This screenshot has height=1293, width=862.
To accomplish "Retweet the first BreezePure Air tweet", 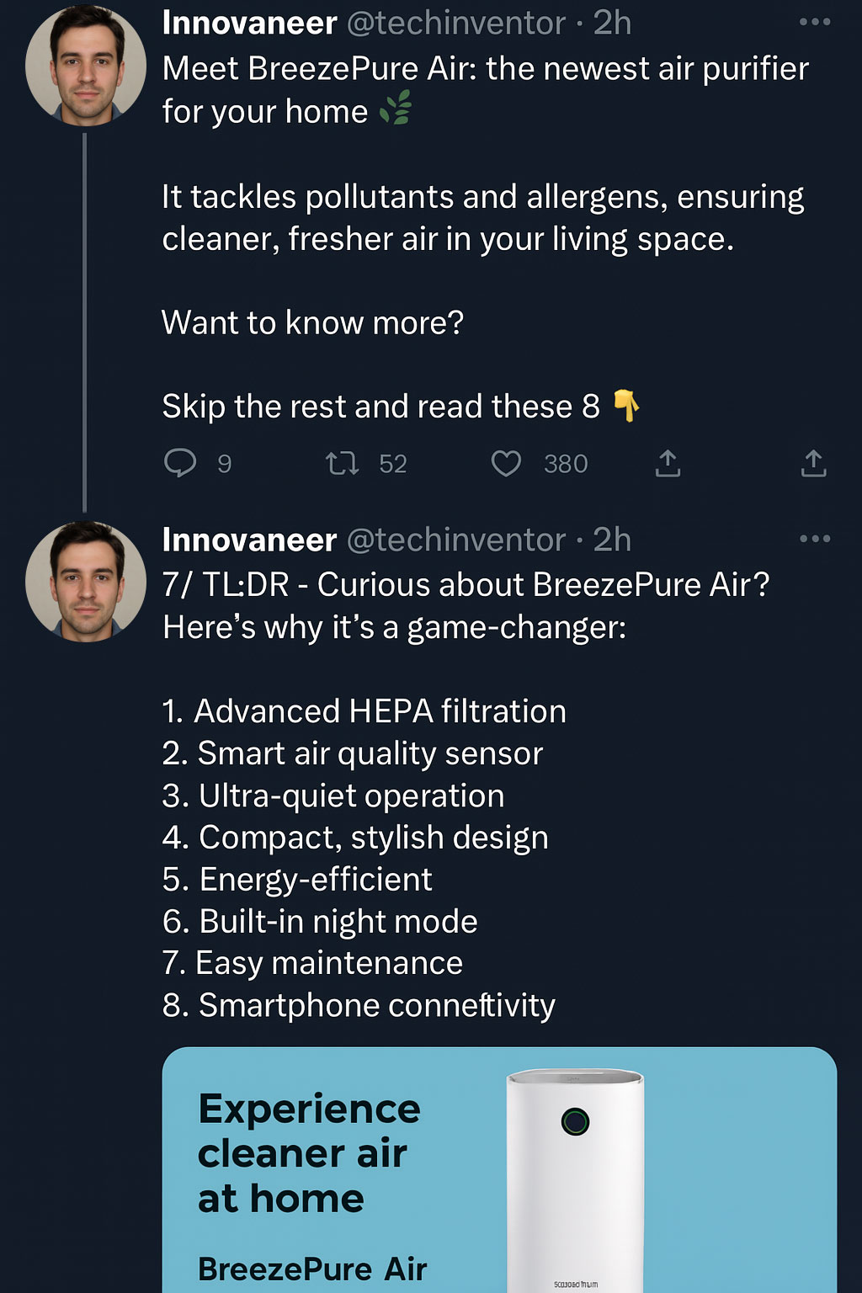I will pos(343,463).
